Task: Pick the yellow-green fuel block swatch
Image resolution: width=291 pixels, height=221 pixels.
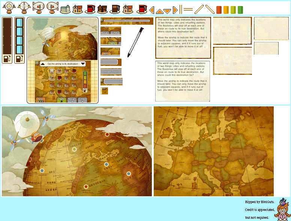Action: coord(233,10)
